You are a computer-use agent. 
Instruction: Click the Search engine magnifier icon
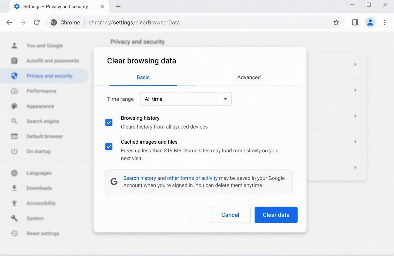(14, 121)
